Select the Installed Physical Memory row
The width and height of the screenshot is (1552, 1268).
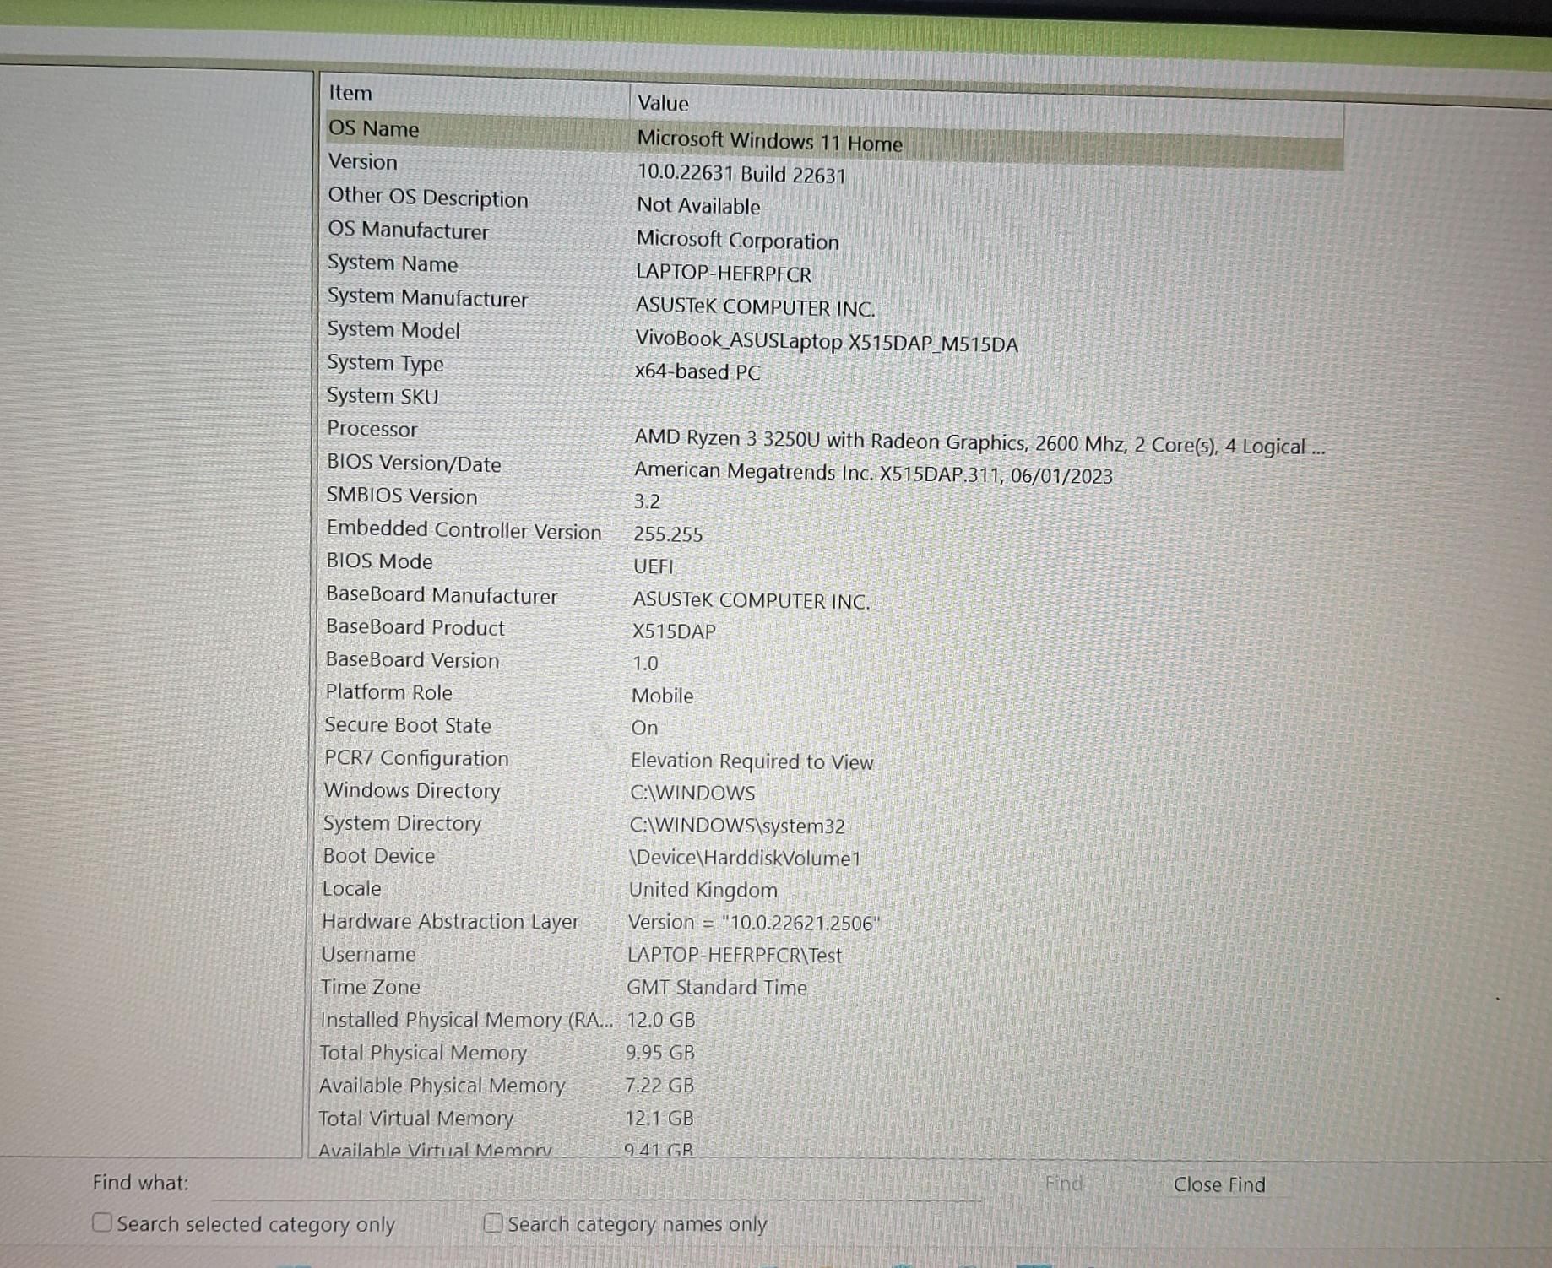(x=464, y=1020)
